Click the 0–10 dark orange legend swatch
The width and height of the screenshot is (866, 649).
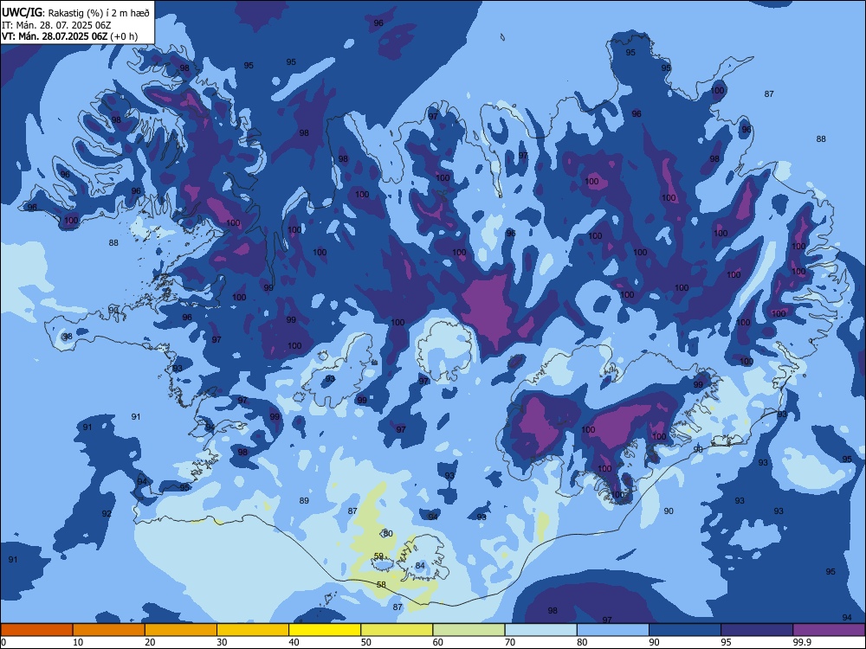pyautogui.click(x=36, y=630)
